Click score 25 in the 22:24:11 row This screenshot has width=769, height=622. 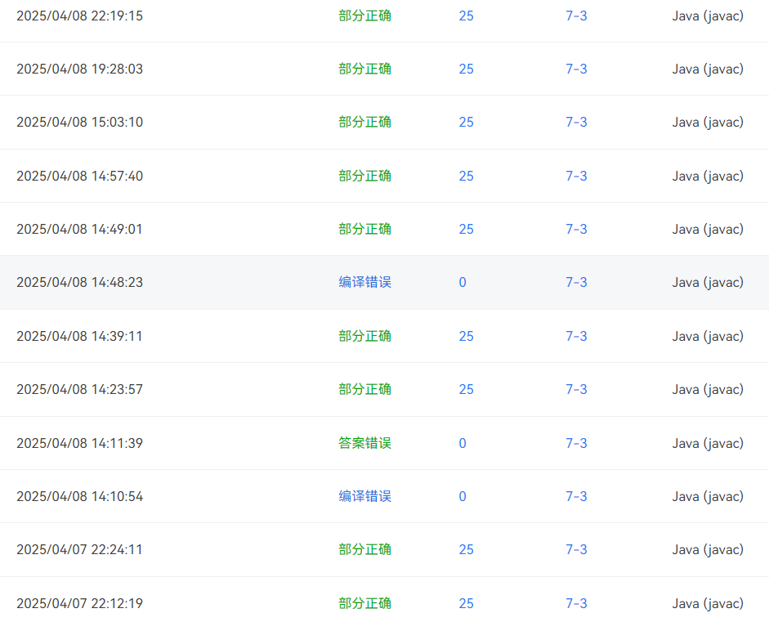point(467,549)
